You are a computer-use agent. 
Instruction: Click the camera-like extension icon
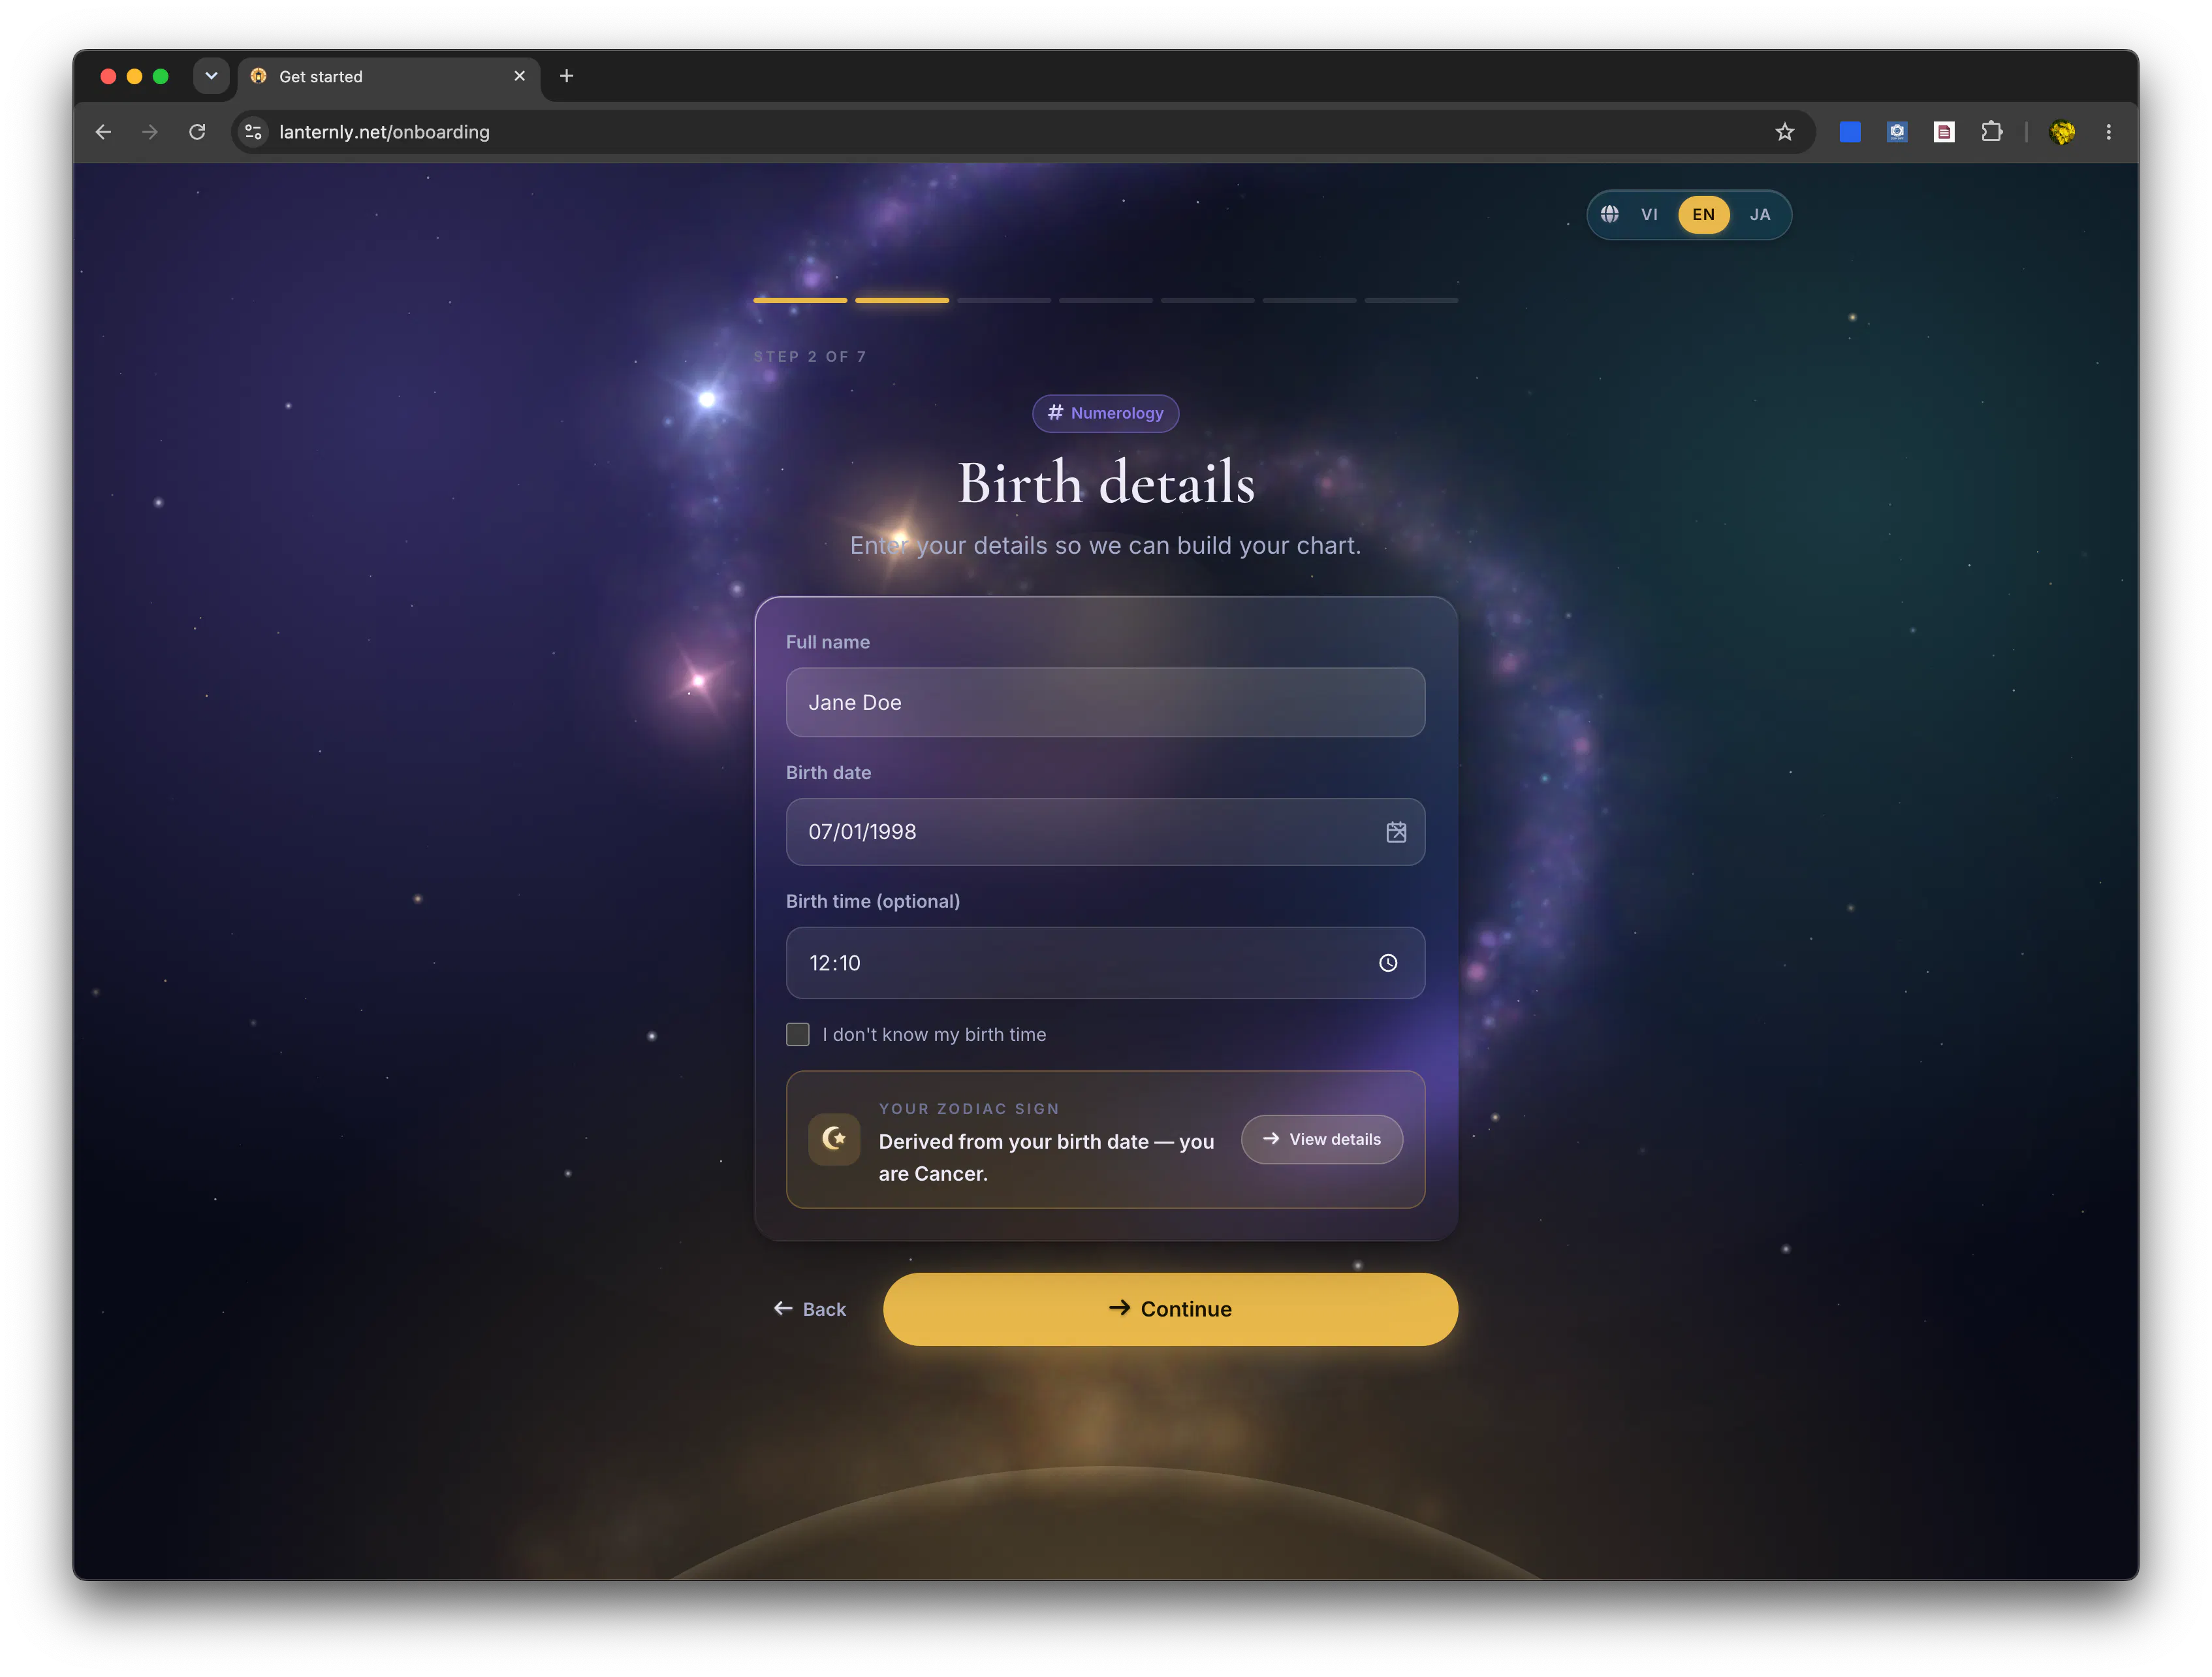point(1897,132)
